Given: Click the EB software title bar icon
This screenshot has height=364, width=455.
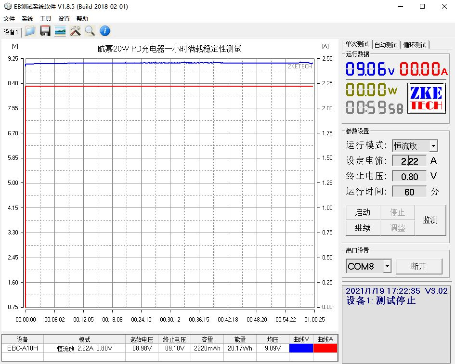Looking at the screenshot, I should (8, 6).
